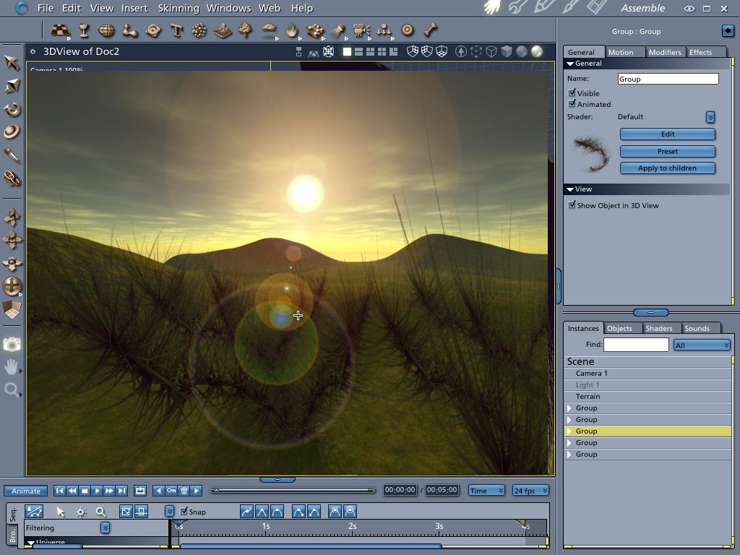Open the 24 fps dropdown
This screenshot has width=740, height=555.
pyautogui.click(x=530, y=491)
